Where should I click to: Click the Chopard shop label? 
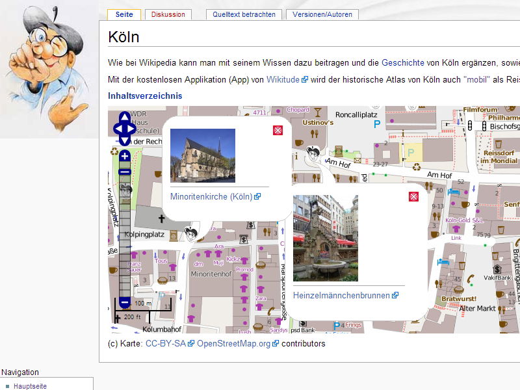298,110
